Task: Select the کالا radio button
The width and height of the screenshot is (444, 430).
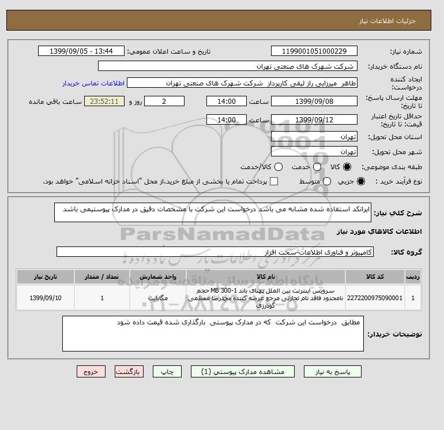Action: click(x=347, y=167)
